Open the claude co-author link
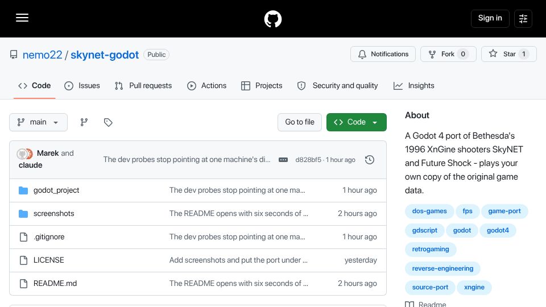 point(30,165)
